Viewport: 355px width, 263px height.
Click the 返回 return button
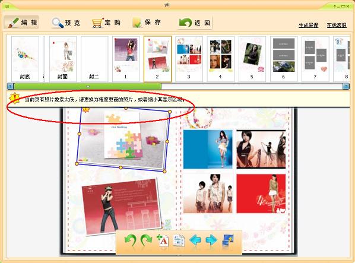[x=195, y=23]
